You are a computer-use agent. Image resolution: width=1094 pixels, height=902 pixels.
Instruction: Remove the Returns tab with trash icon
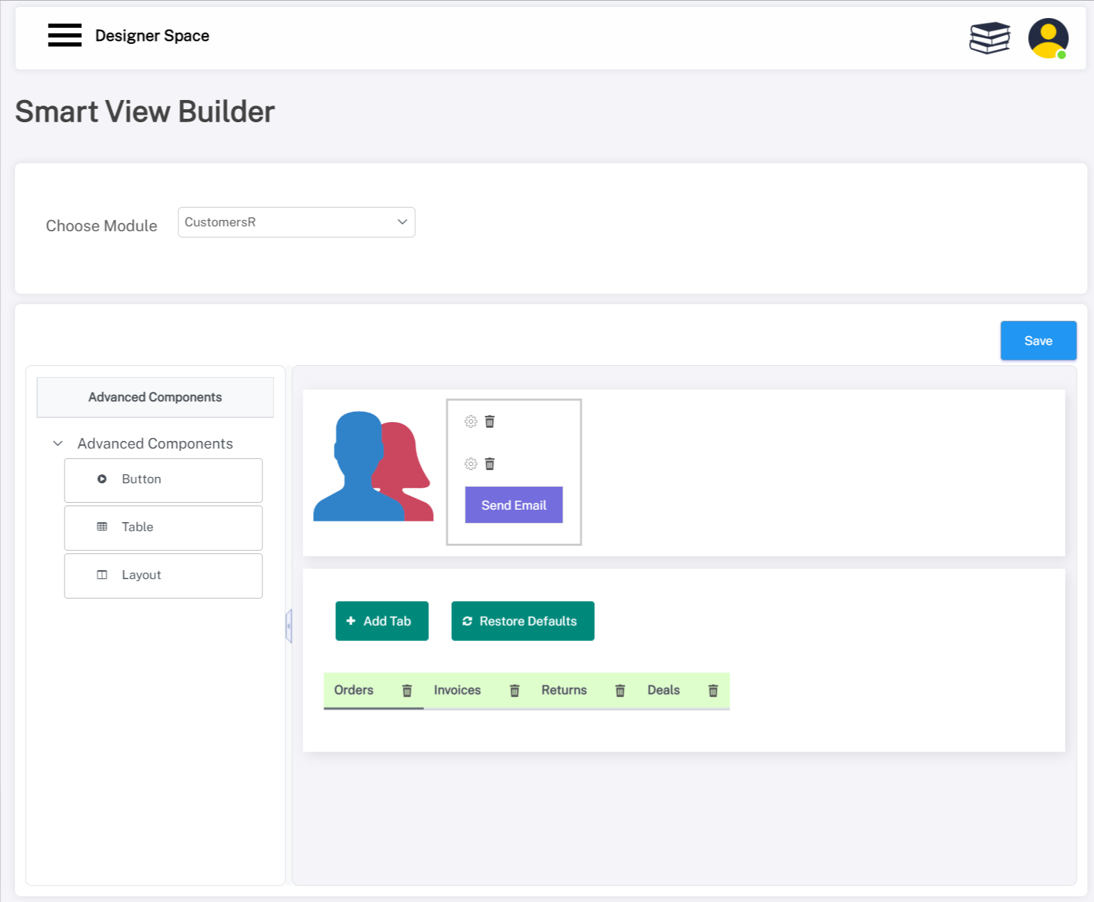pyautogui.click(x=620, y=690)
